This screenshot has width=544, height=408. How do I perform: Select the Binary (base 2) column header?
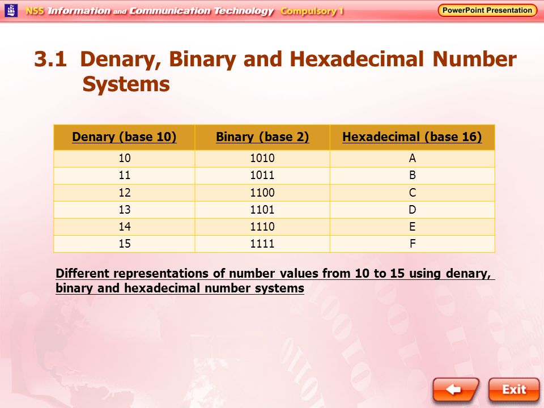(262, 137)
